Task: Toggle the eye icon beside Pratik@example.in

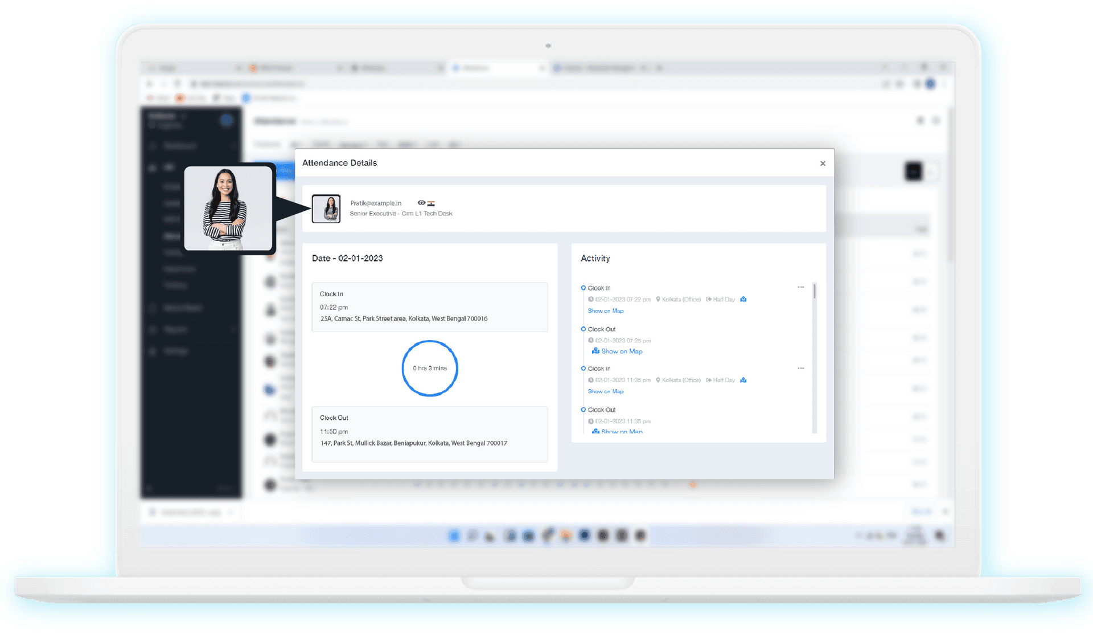Action: coord(421,203)
